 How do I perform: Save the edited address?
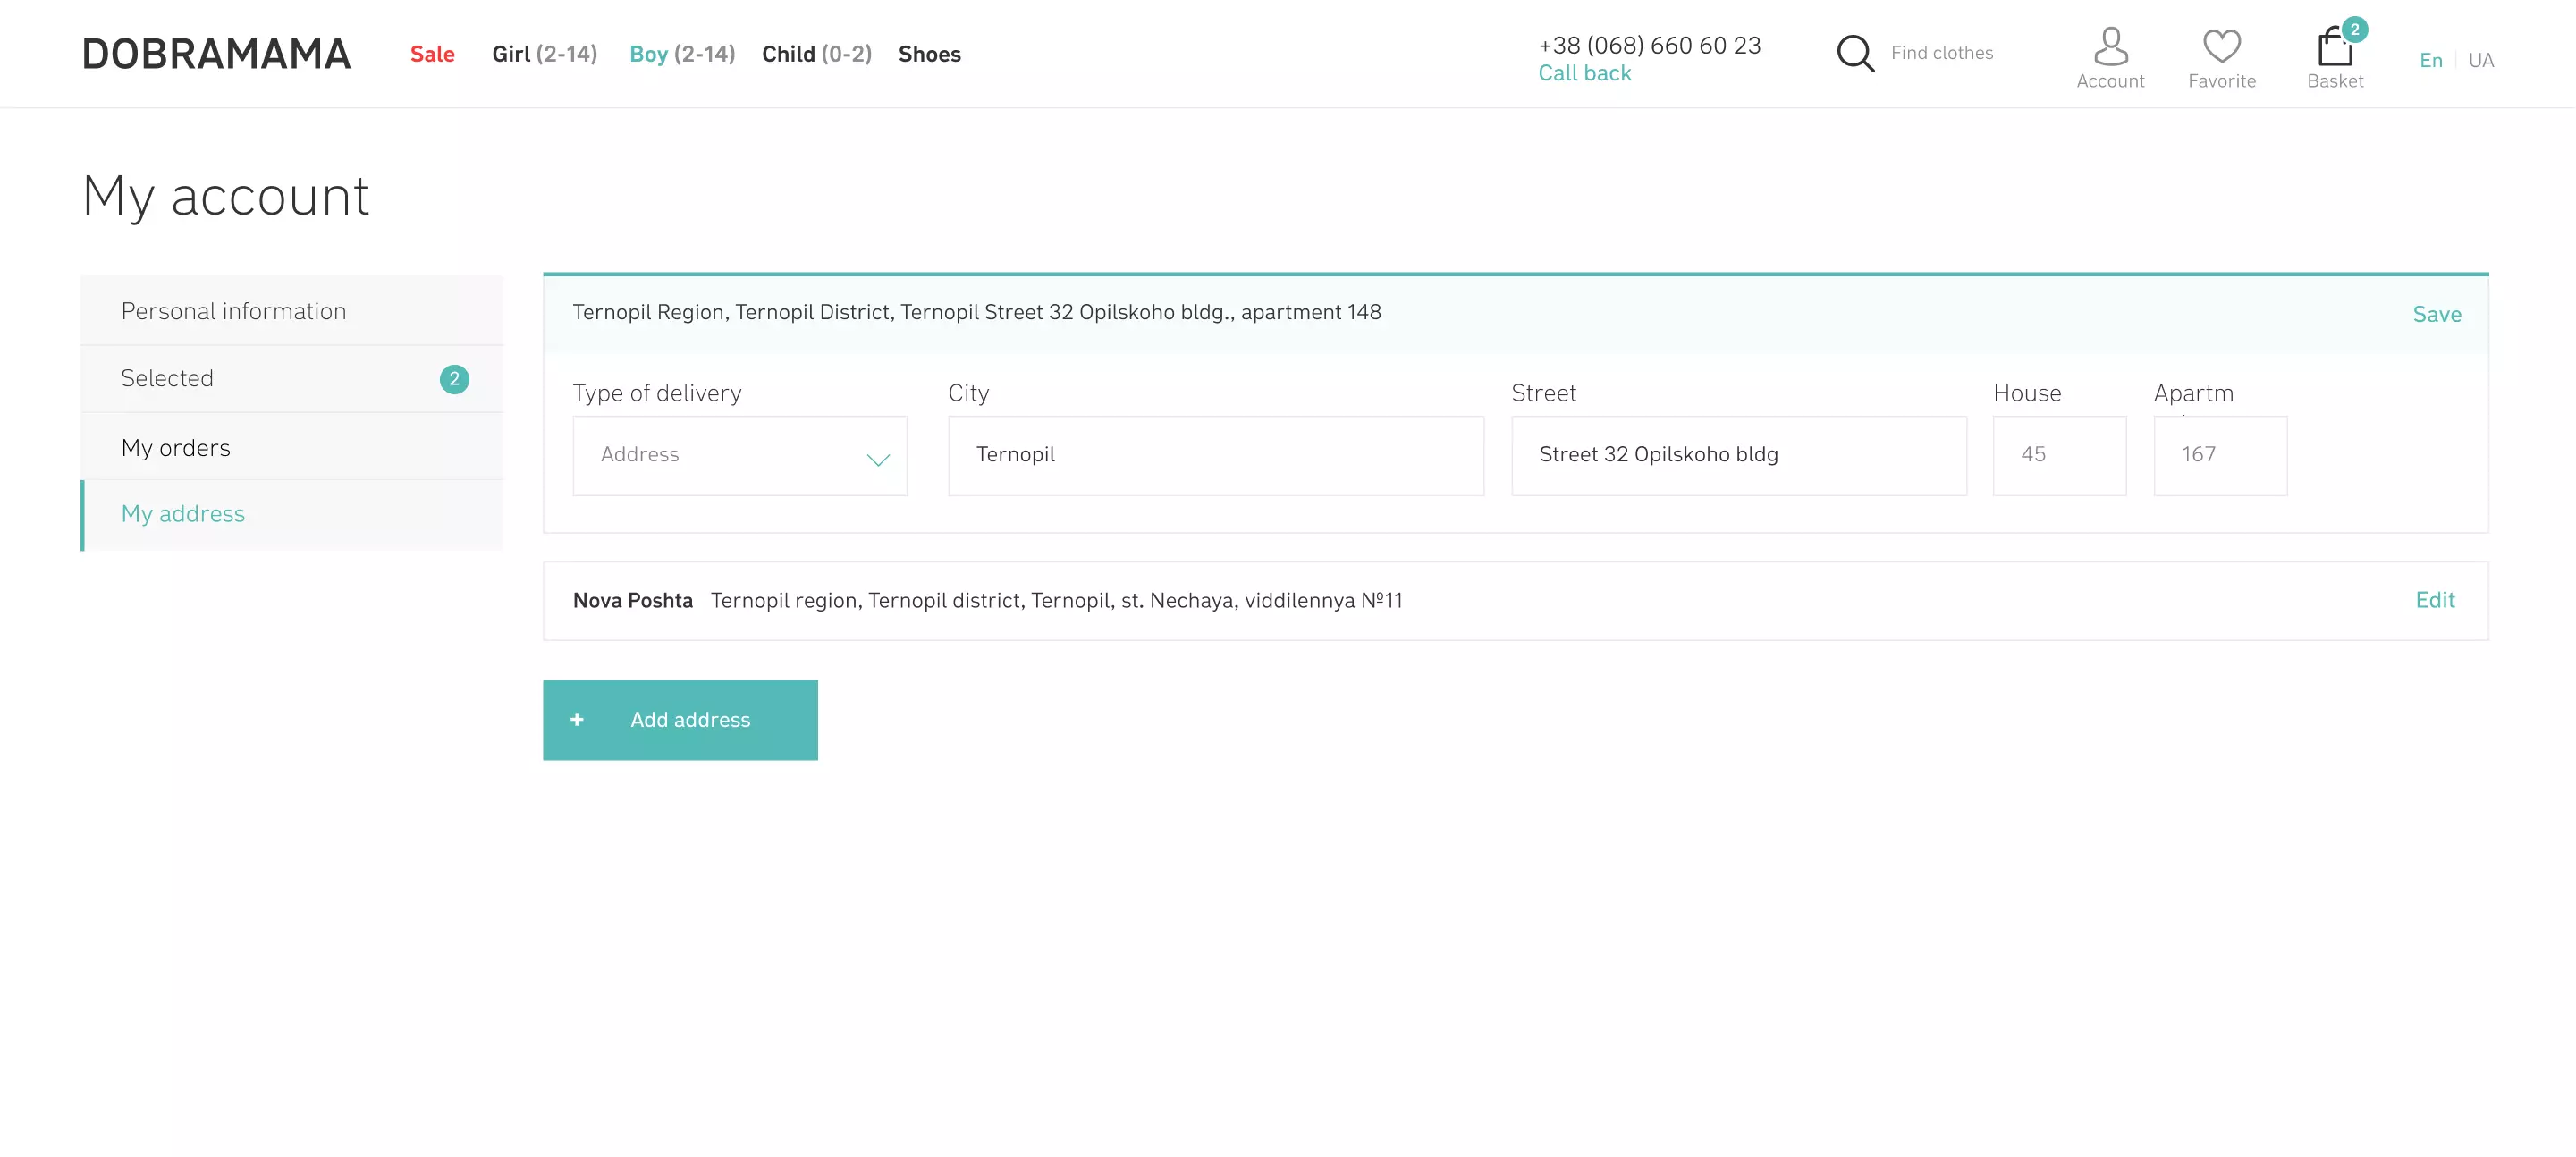pyautogui.click(x=2436, y=314)
